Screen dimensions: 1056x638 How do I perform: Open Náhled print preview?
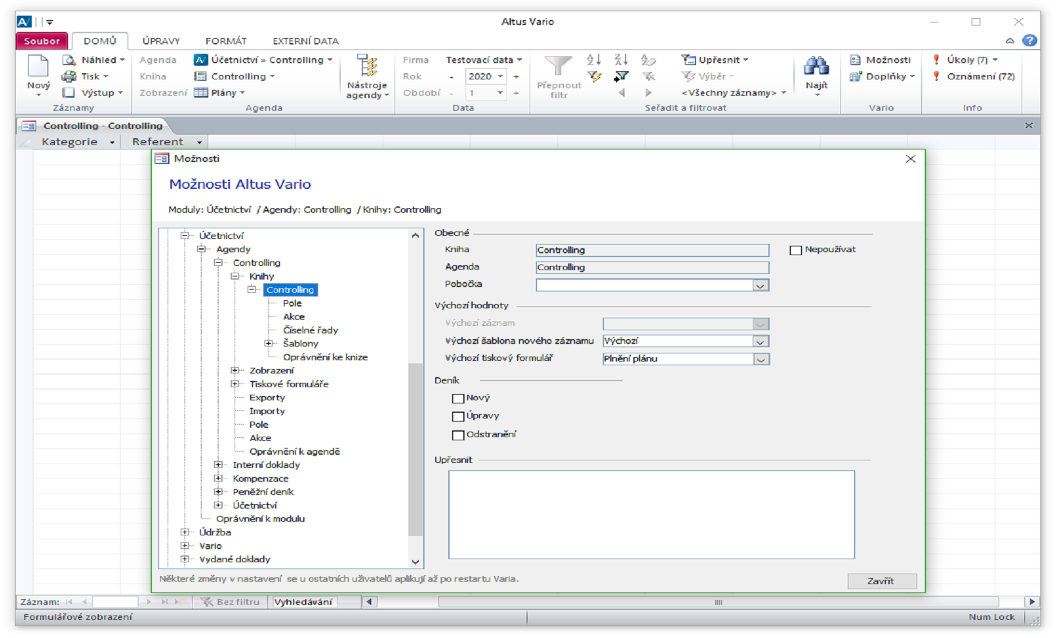(93, 60)
